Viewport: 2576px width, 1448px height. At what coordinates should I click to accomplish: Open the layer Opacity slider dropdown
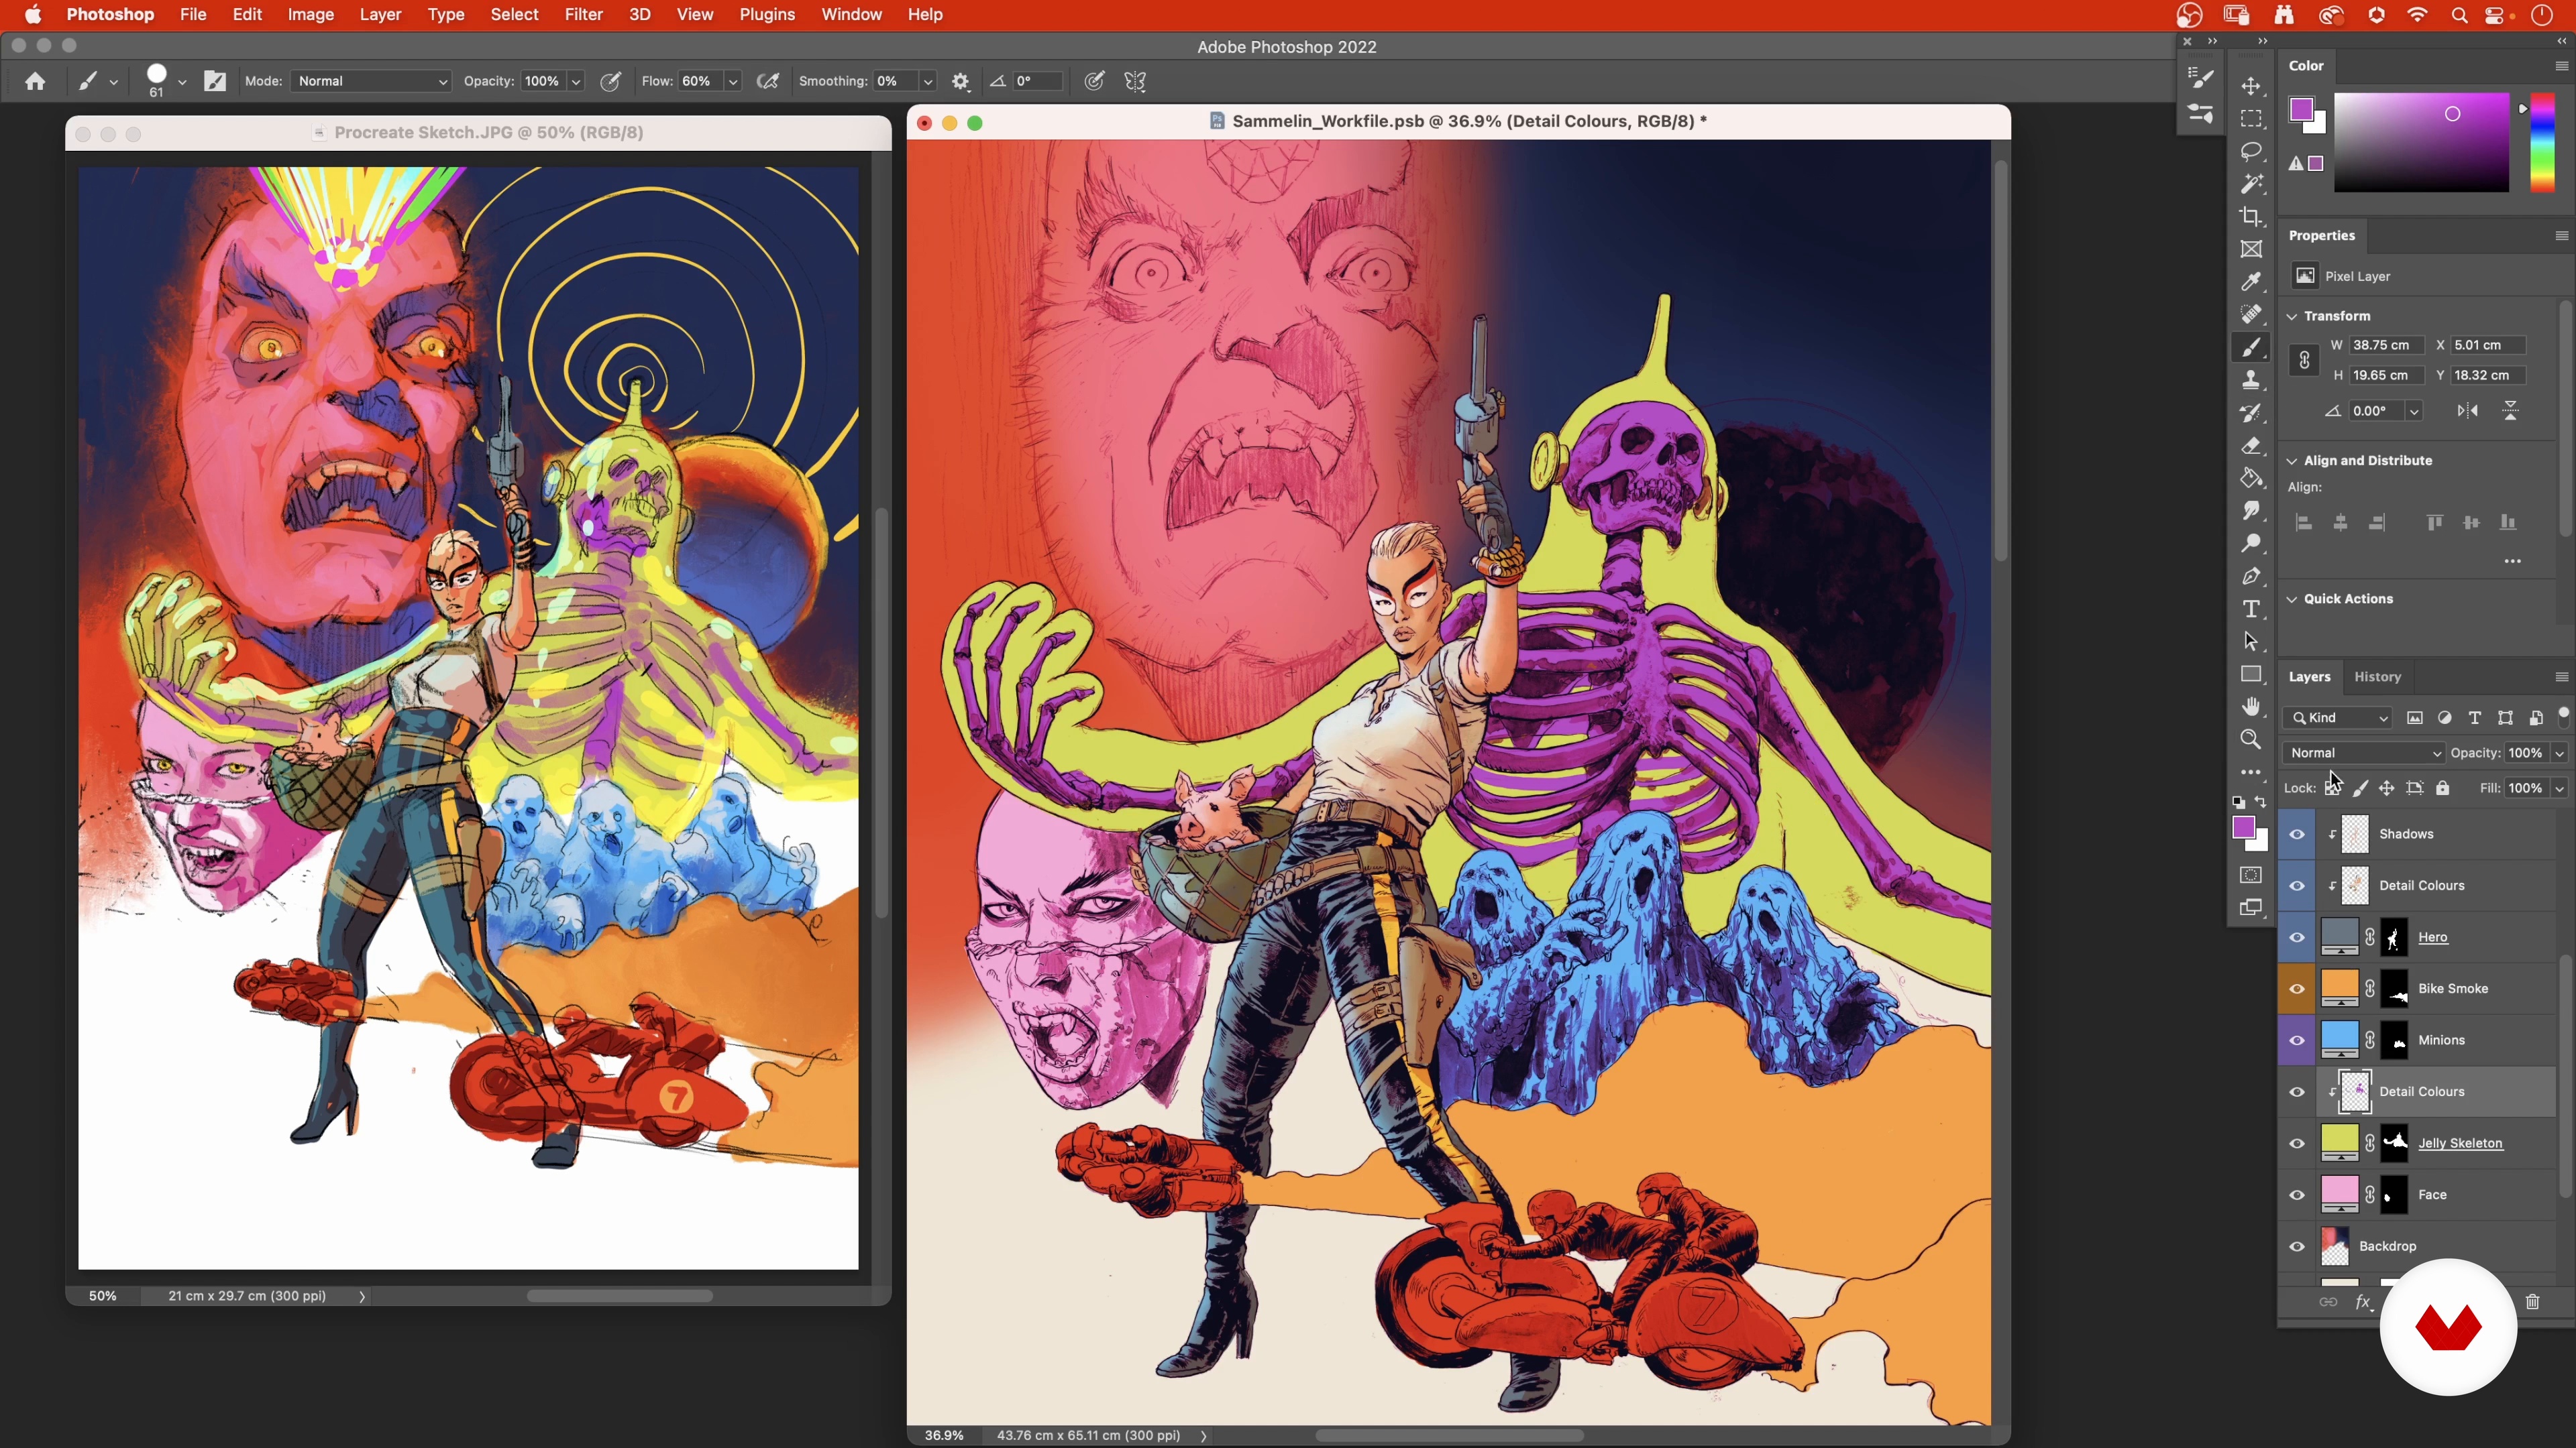tap(2559, 753)
